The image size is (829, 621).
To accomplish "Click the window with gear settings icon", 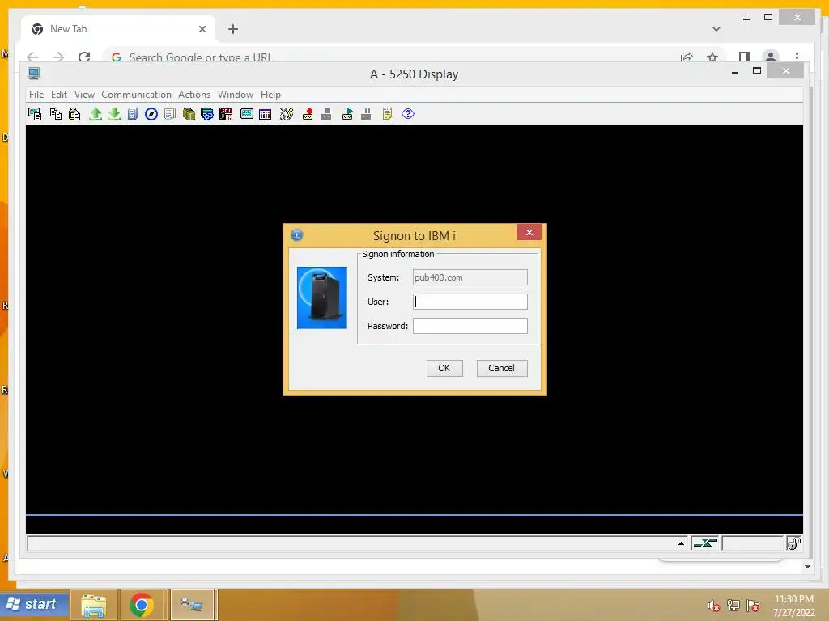I will (x=207, y=114).
